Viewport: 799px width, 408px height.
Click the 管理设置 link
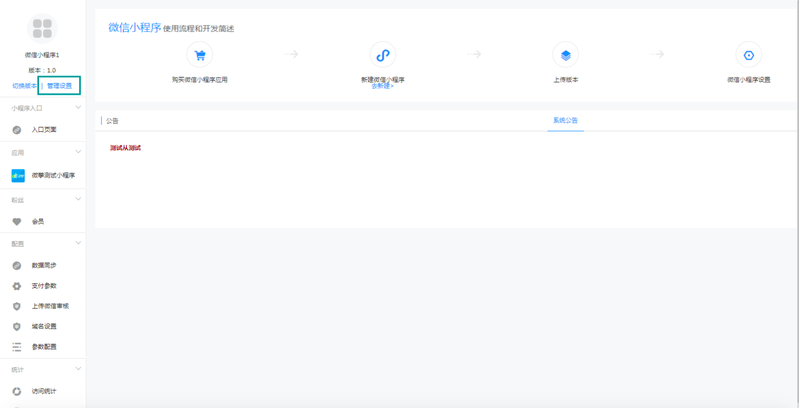(x=59, y=86)
